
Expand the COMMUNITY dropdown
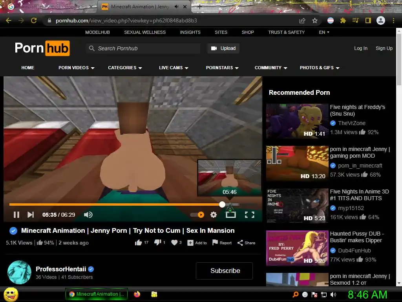(271, 68)
